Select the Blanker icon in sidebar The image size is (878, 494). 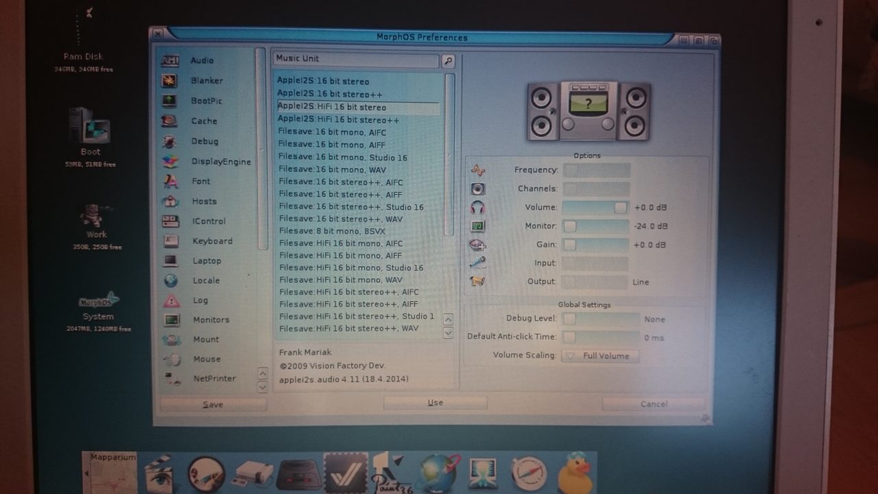(169, 81)
